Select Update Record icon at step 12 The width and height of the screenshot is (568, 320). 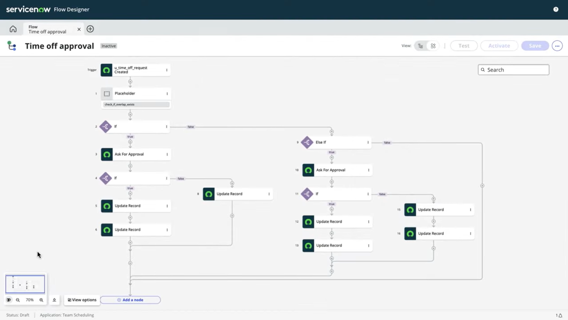(x=308, y=222)
